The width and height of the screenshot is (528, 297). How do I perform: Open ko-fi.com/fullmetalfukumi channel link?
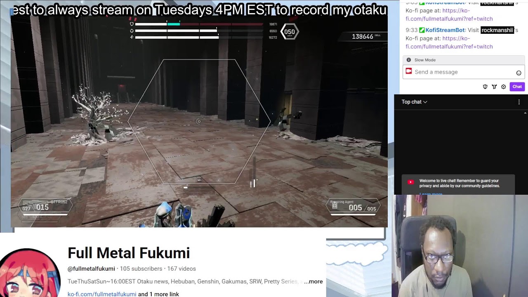[102, 294]
